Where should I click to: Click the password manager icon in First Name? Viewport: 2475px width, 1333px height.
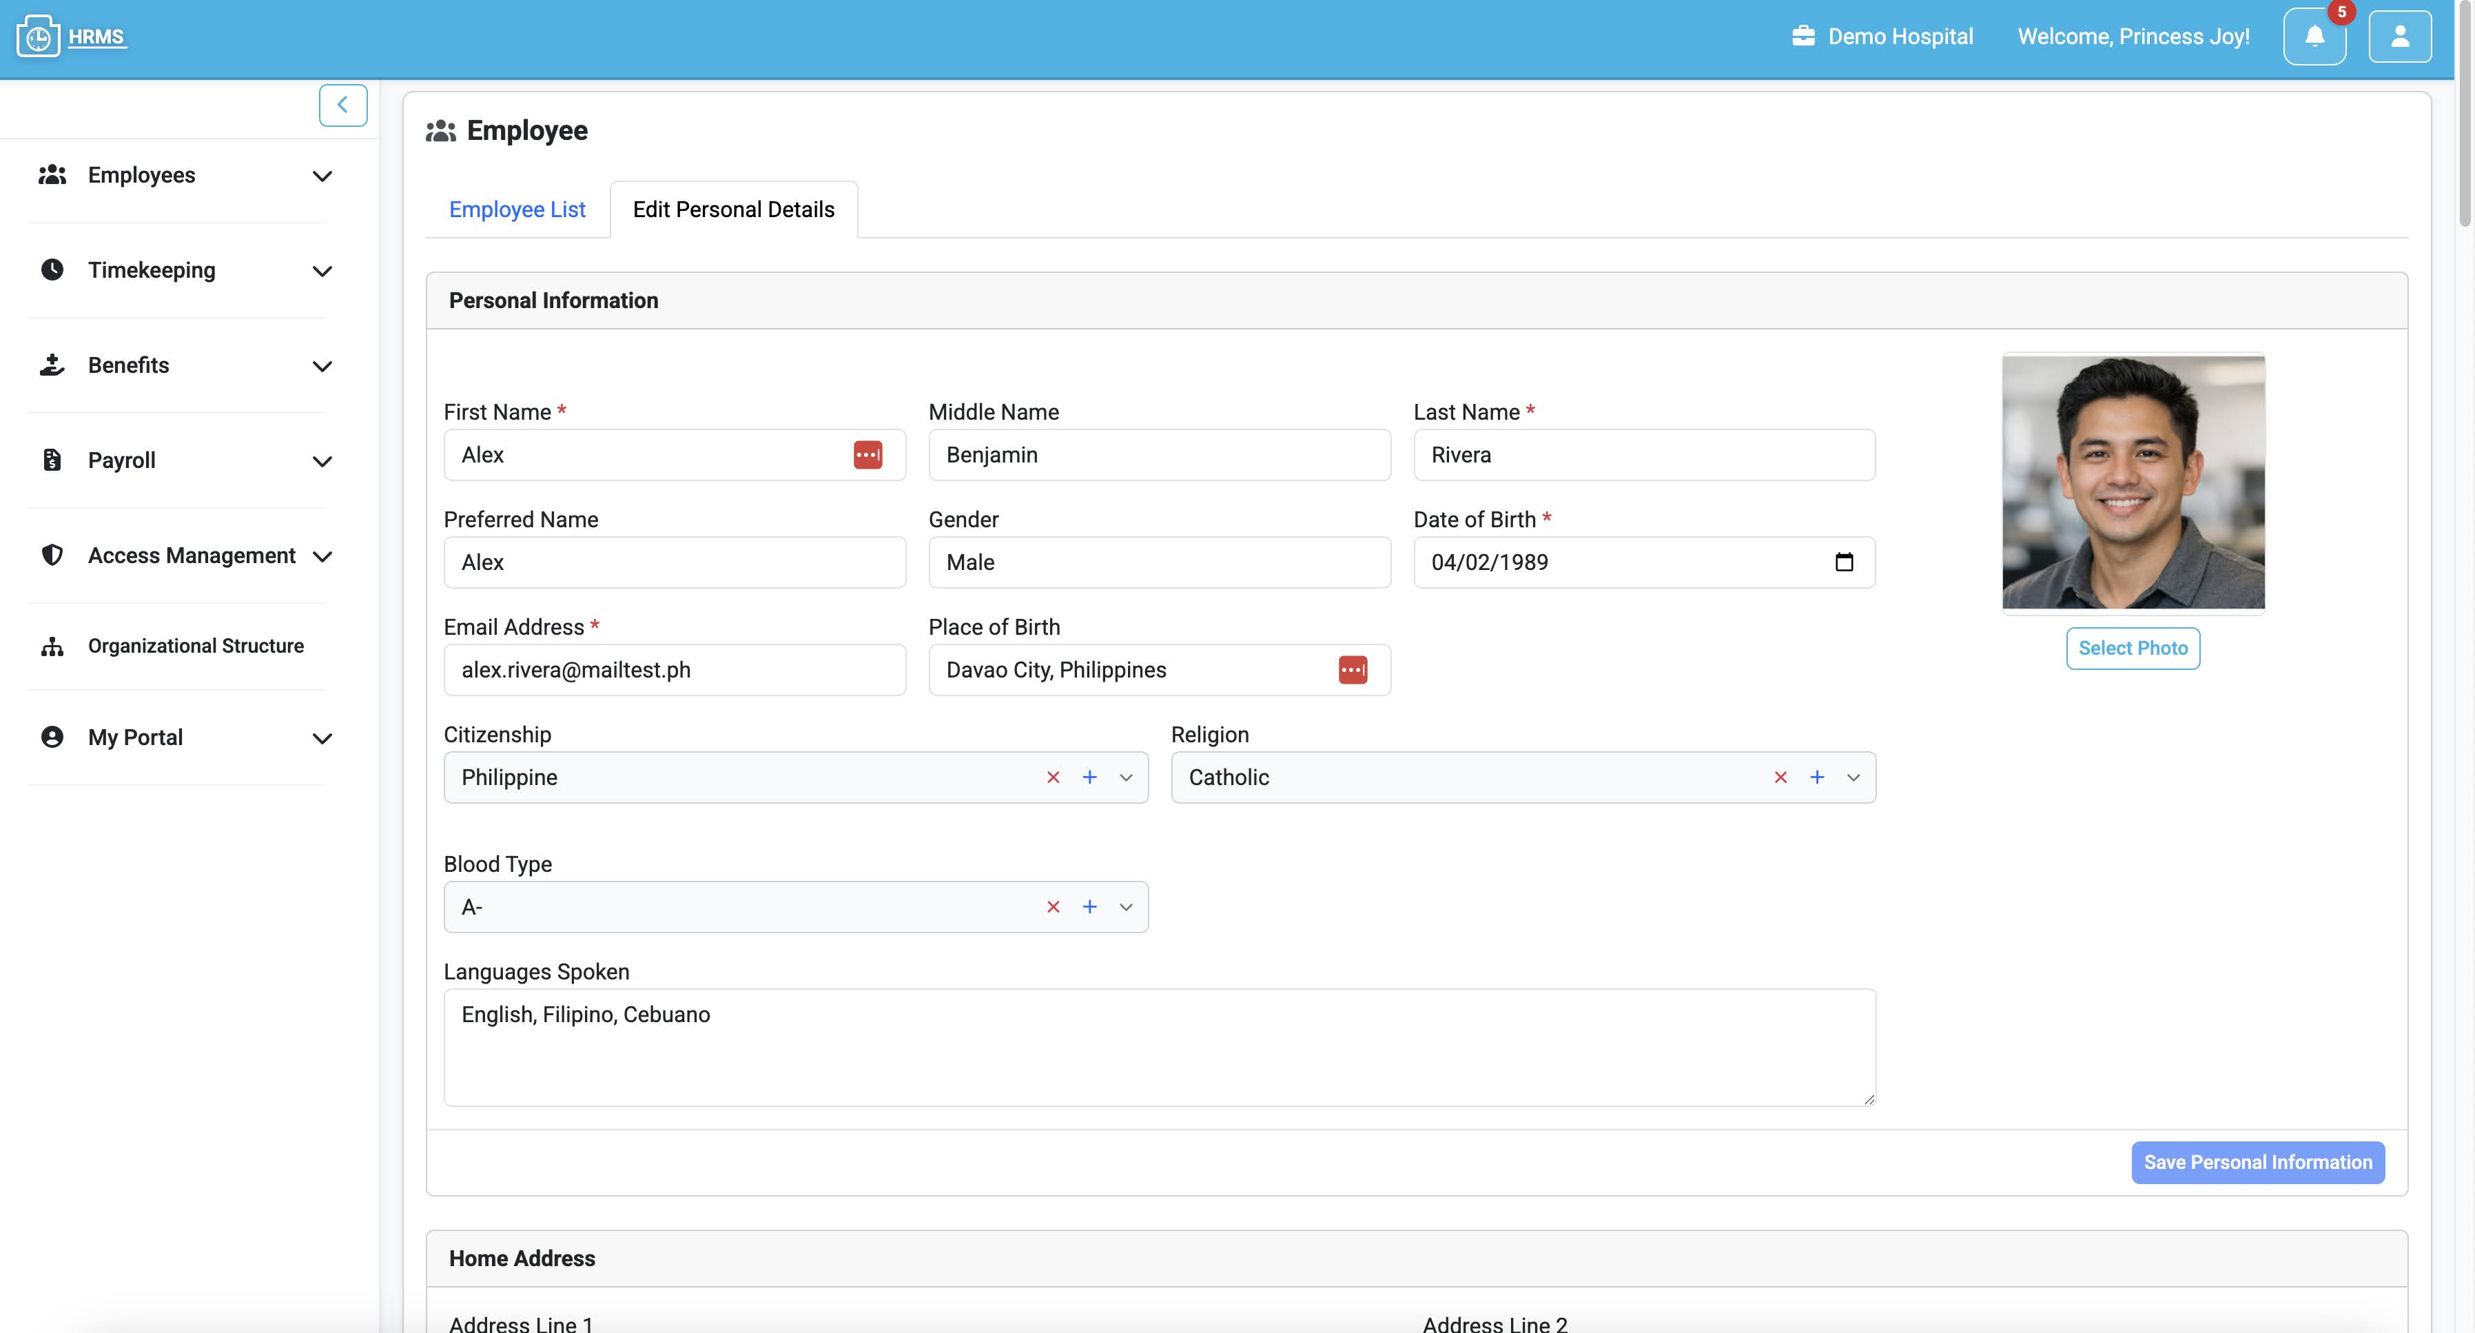867,455
